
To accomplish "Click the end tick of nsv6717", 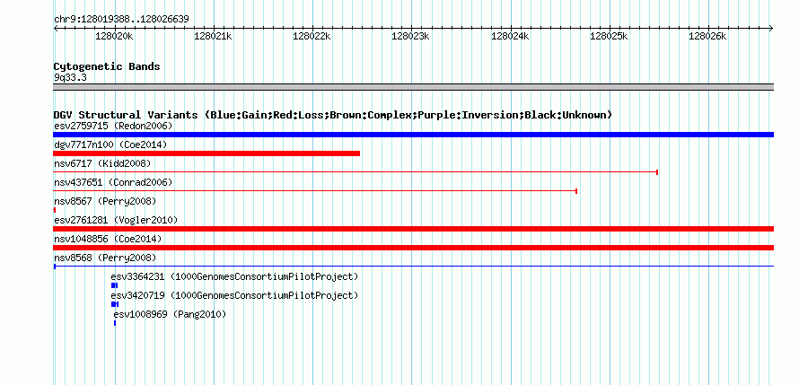I will click(x=657, y=172).
